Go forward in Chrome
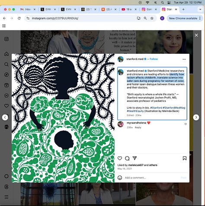 (12, 18)
